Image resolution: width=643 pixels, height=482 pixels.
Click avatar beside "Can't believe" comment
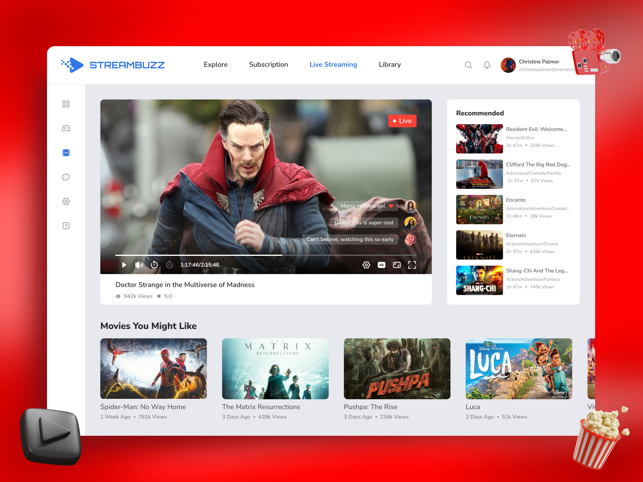410,239
